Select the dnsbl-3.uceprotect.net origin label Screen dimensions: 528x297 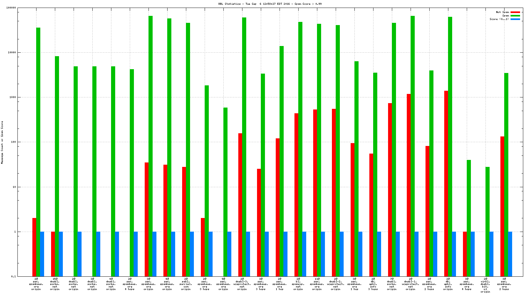pos(242,284)
